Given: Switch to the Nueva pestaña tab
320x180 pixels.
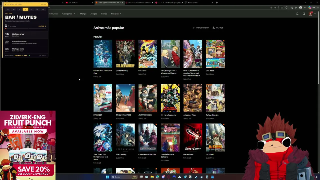Looking at the screenshot, I should click(x=199, y=2).
